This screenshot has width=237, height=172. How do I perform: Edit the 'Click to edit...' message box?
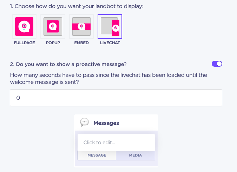(116, 143)
